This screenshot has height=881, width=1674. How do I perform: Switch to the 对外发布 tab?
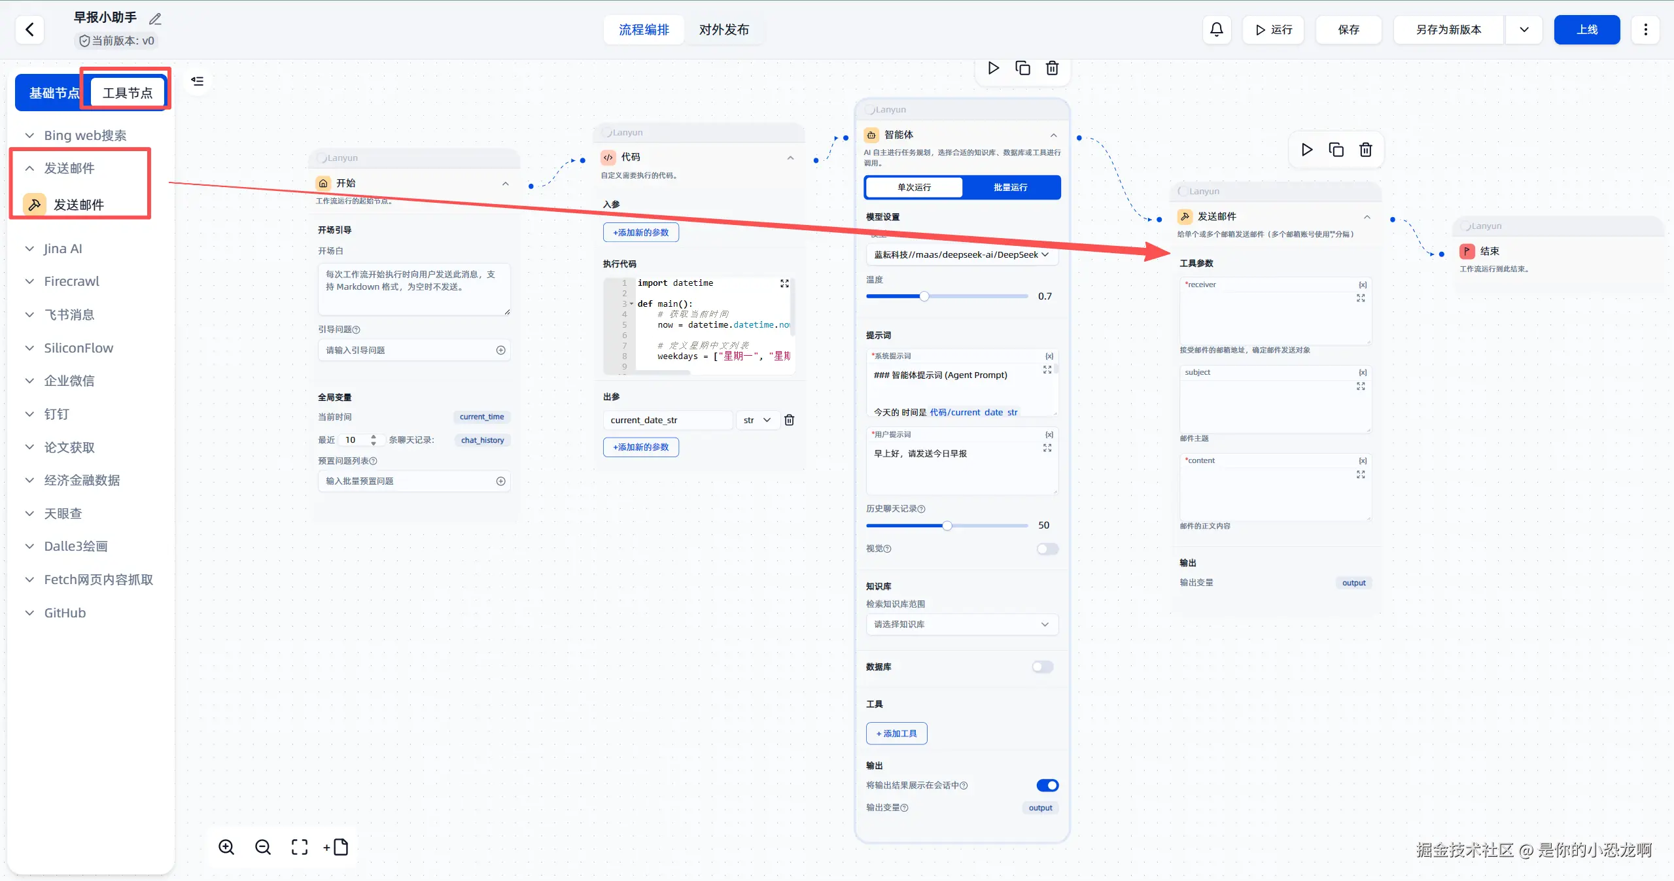click(724, 29)
